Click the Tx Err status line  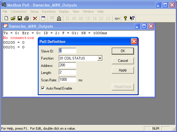55,33
